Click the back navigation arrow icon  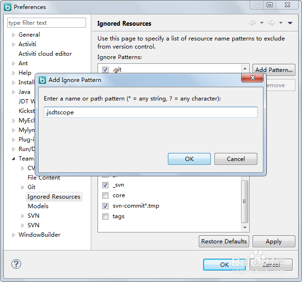[x=253, y=23]
